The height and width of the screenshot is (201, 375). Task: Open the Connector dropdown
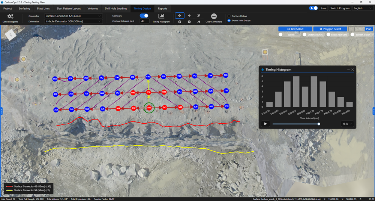coord(73,16)
